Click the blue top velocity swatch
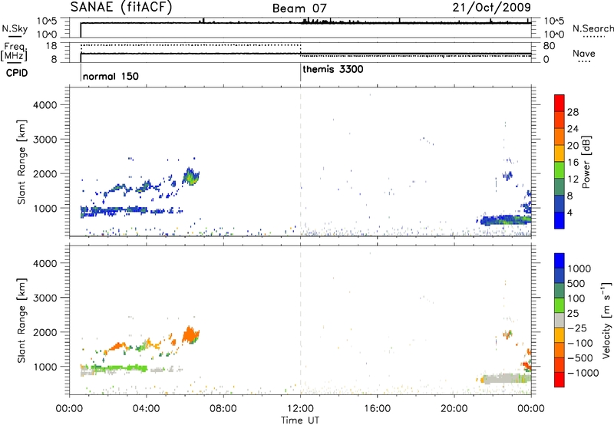 560,261
